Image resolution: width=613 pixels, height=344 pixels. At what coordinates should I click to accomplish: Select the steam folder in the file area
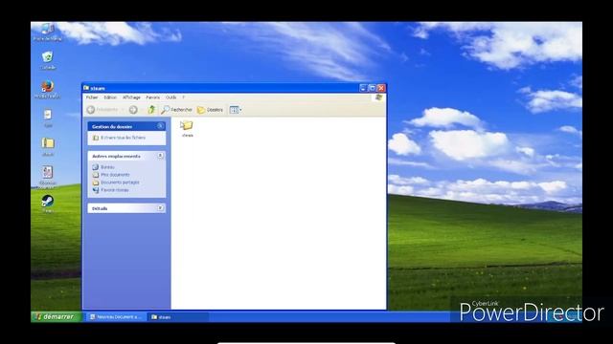[188, 128]
